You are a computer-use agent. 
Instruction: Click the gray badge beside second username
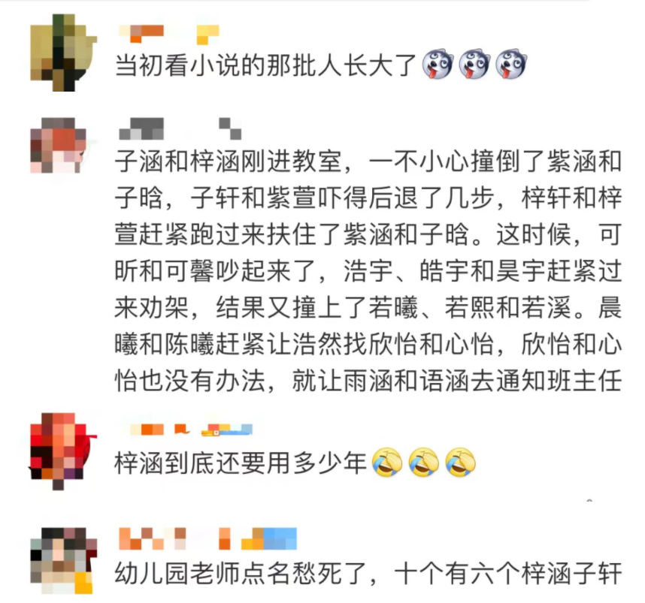(x=230, y=128)
